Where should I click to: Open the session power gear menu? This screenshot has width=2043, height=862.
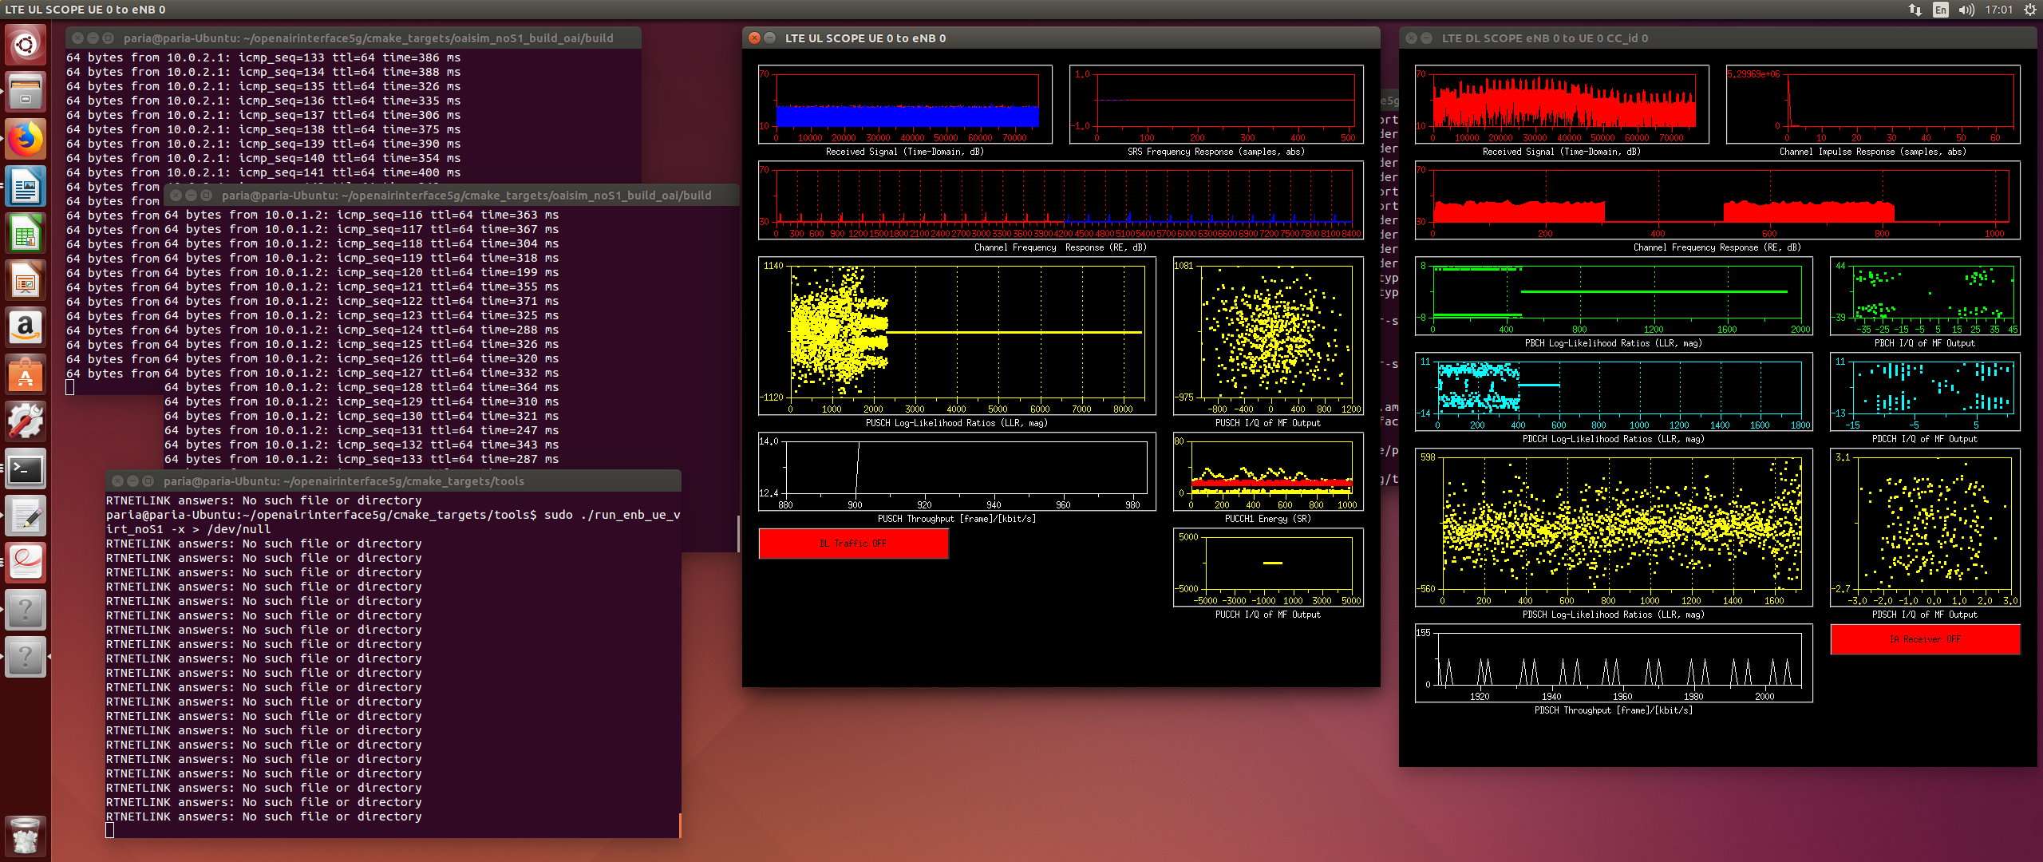pos(2029,10)
